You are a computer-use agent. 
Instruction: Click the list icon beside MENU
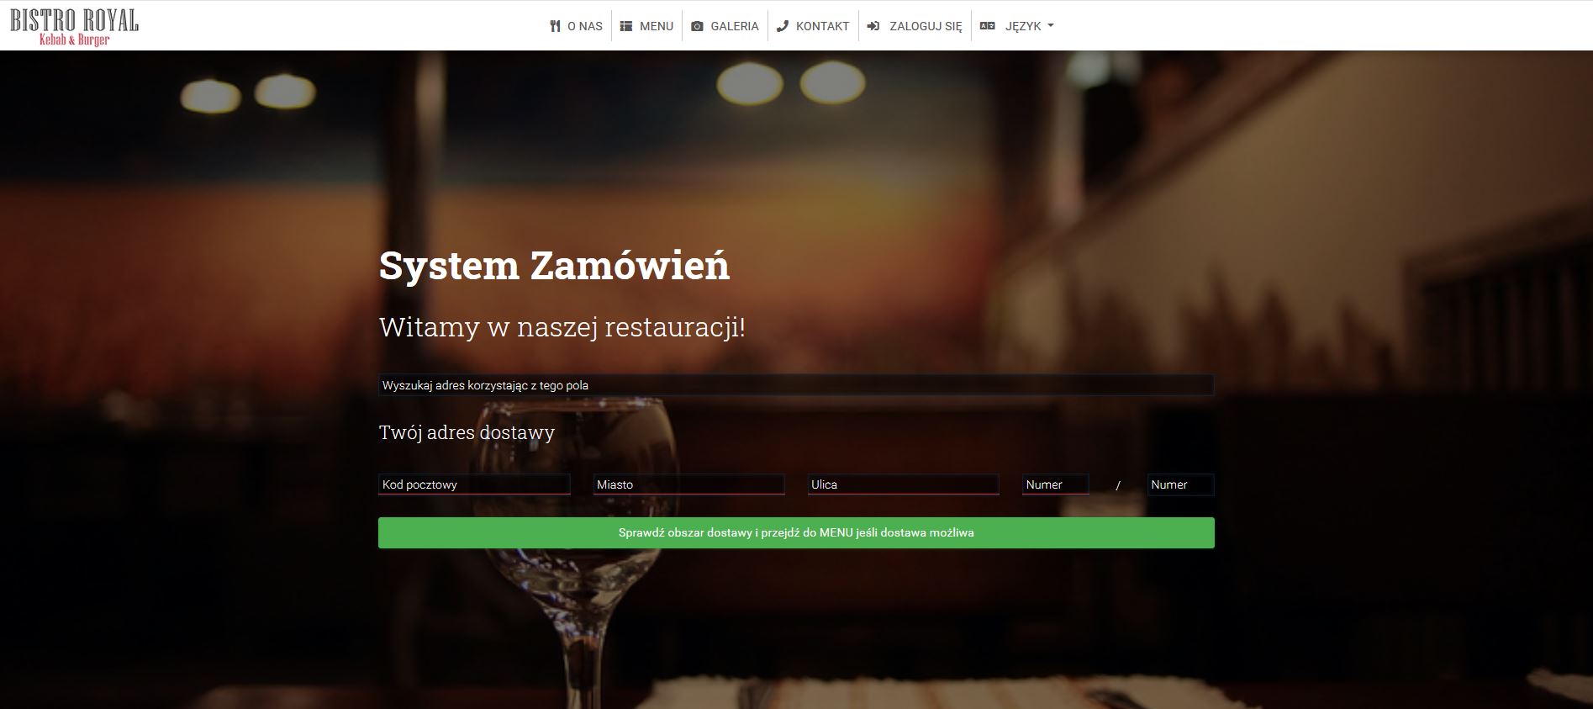pos(626,26)
